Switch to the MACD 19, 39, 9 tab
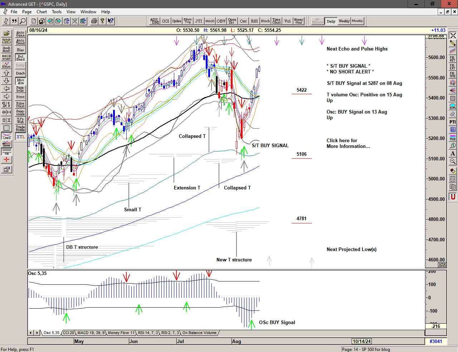 point(91,333)
